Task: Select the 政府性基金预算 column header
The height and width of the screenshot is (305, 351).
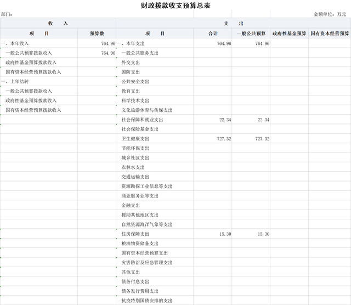Action: tap(289, 33)
